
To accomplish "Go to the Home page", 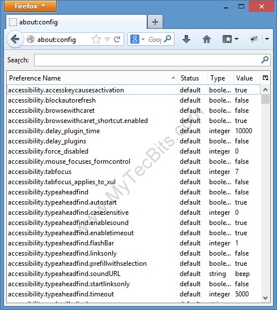I will point(207,39).
